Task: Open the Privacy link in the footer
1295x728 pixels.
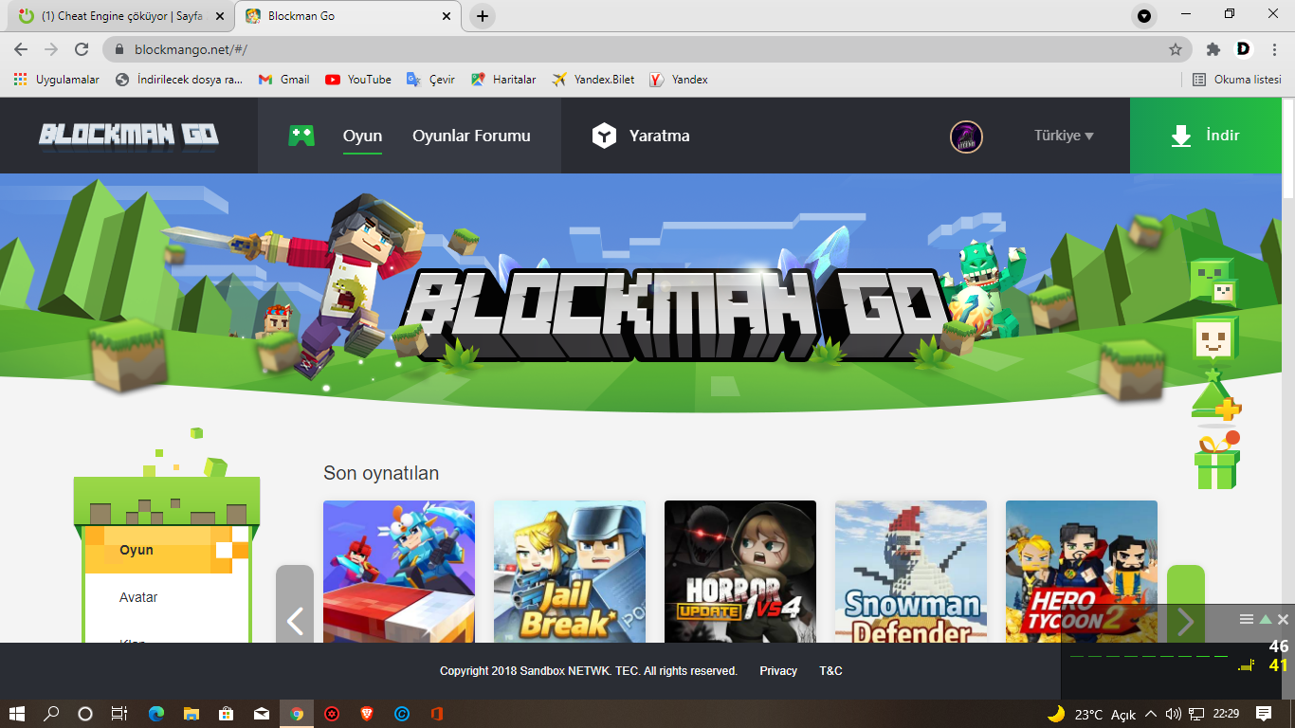Action: [x=778, y=671]
